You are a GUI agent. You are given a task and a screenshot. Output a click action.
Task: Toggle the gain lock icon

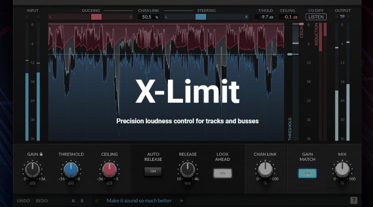(41, 154)
